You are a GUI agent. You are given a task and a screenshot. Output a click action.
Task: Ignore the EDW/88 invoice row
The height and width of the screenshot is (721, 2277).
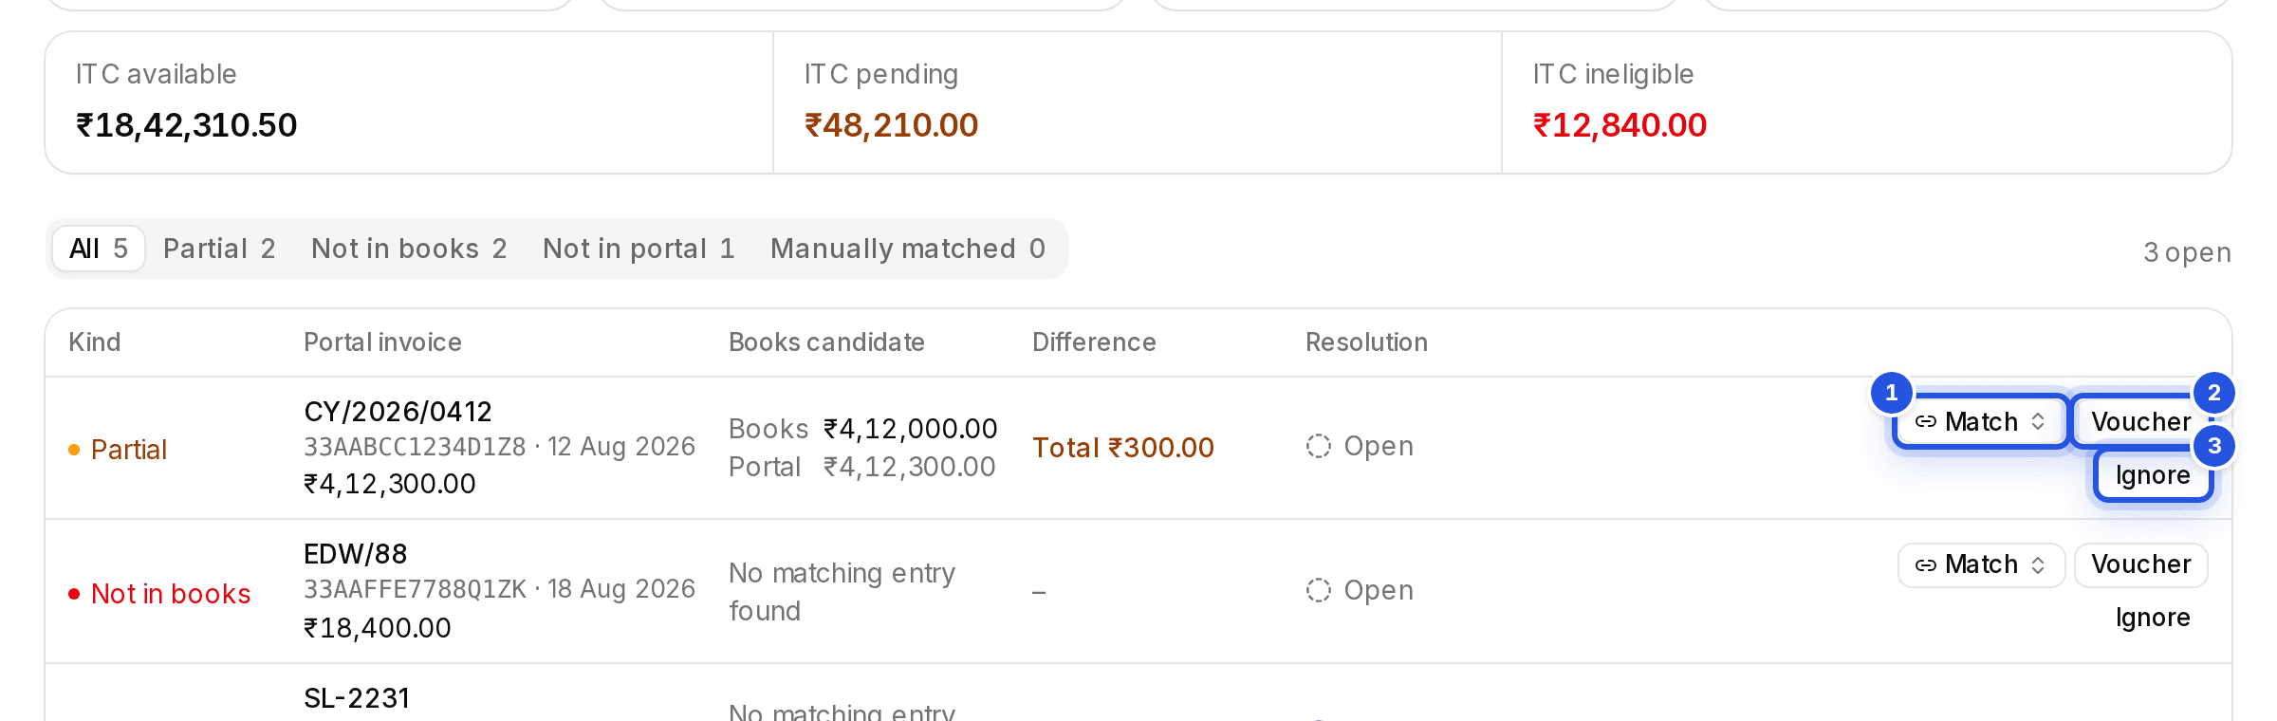2153,618
